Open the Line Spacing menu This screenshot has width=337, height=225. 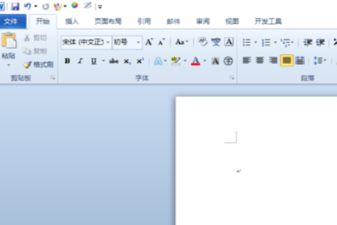[x=320, y=61]
